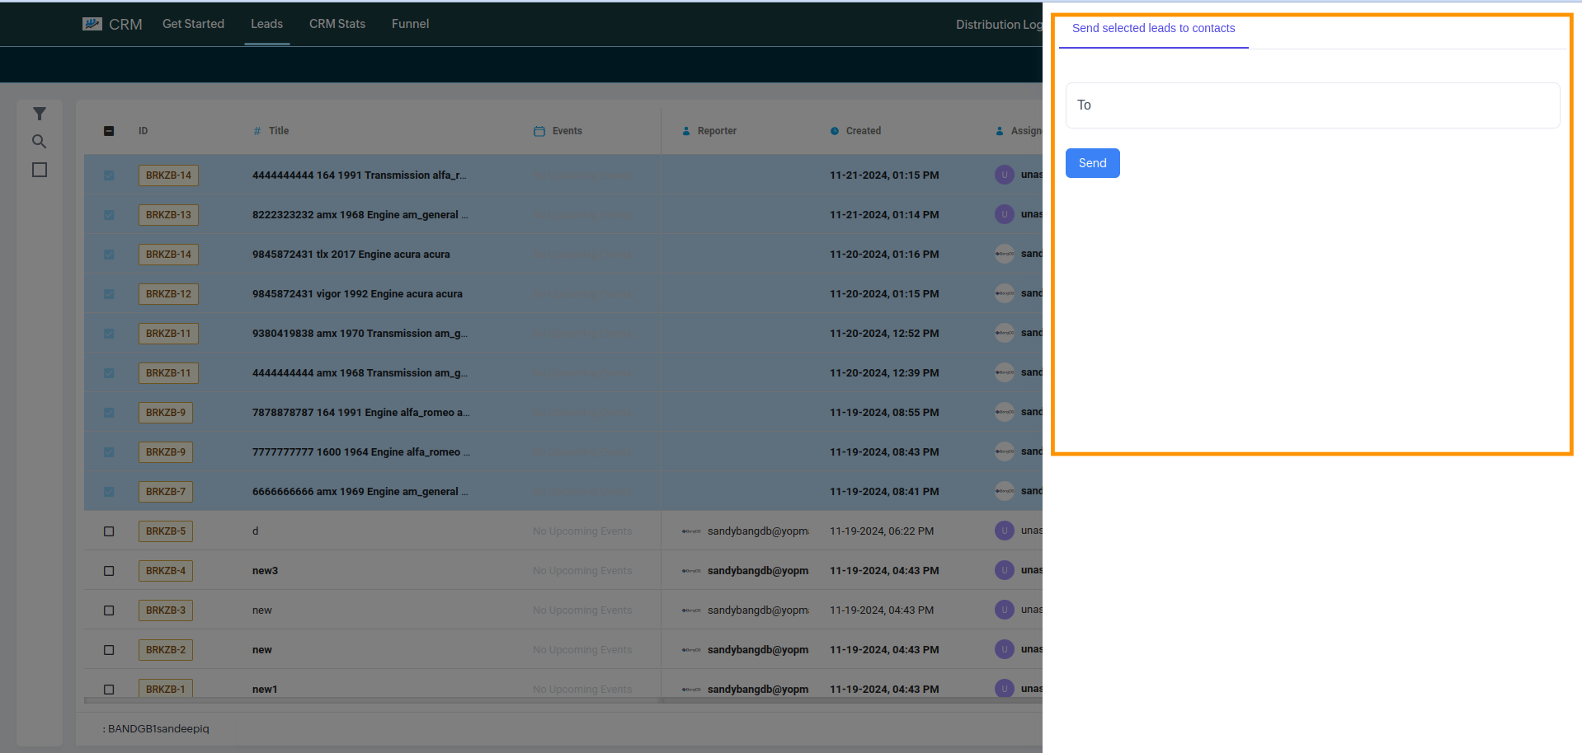Open lead ID tag BRKZB-12
The width and height of the screenshot is (1582, 753).
[168, 294]
